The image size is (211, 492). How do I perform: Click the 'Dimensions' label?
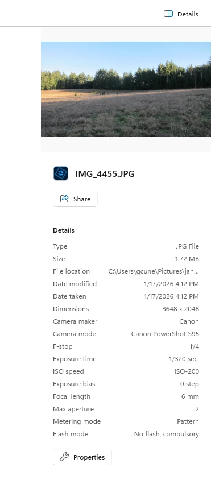click(x=71, y=309)
